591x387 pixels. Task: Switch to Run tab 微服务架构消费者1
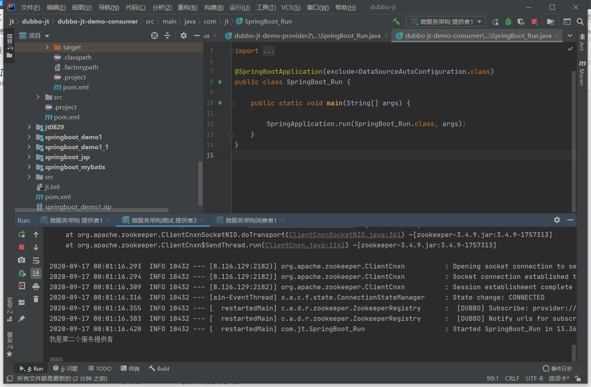pos(251,220)
